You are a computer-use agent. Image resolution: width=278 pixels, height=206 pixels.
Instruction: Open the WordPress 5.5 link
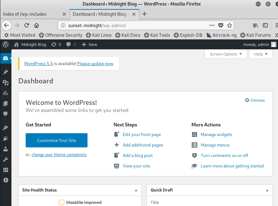38,64
